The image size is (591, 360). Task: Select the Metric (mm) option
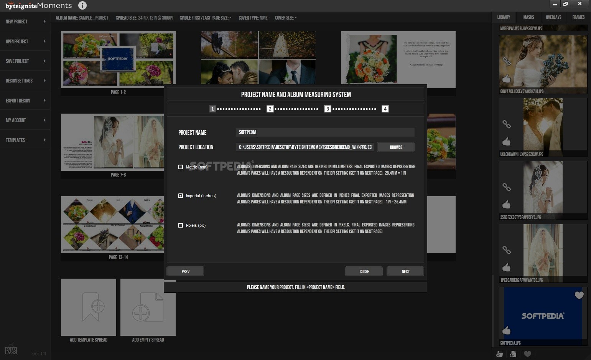(x=181, y=167)
